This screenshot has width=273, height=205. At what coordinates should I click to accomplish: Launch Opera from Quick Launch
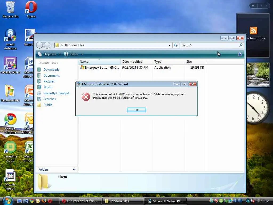click(x=50, y=201)
